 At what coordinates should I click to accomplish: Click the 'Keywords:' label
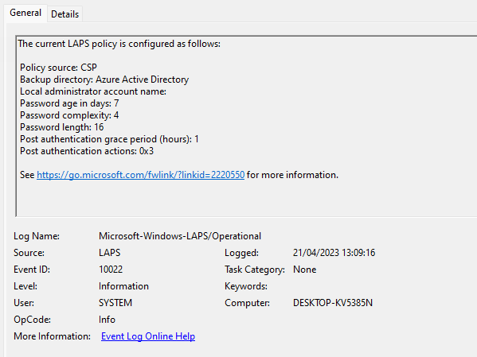point(246,286)
